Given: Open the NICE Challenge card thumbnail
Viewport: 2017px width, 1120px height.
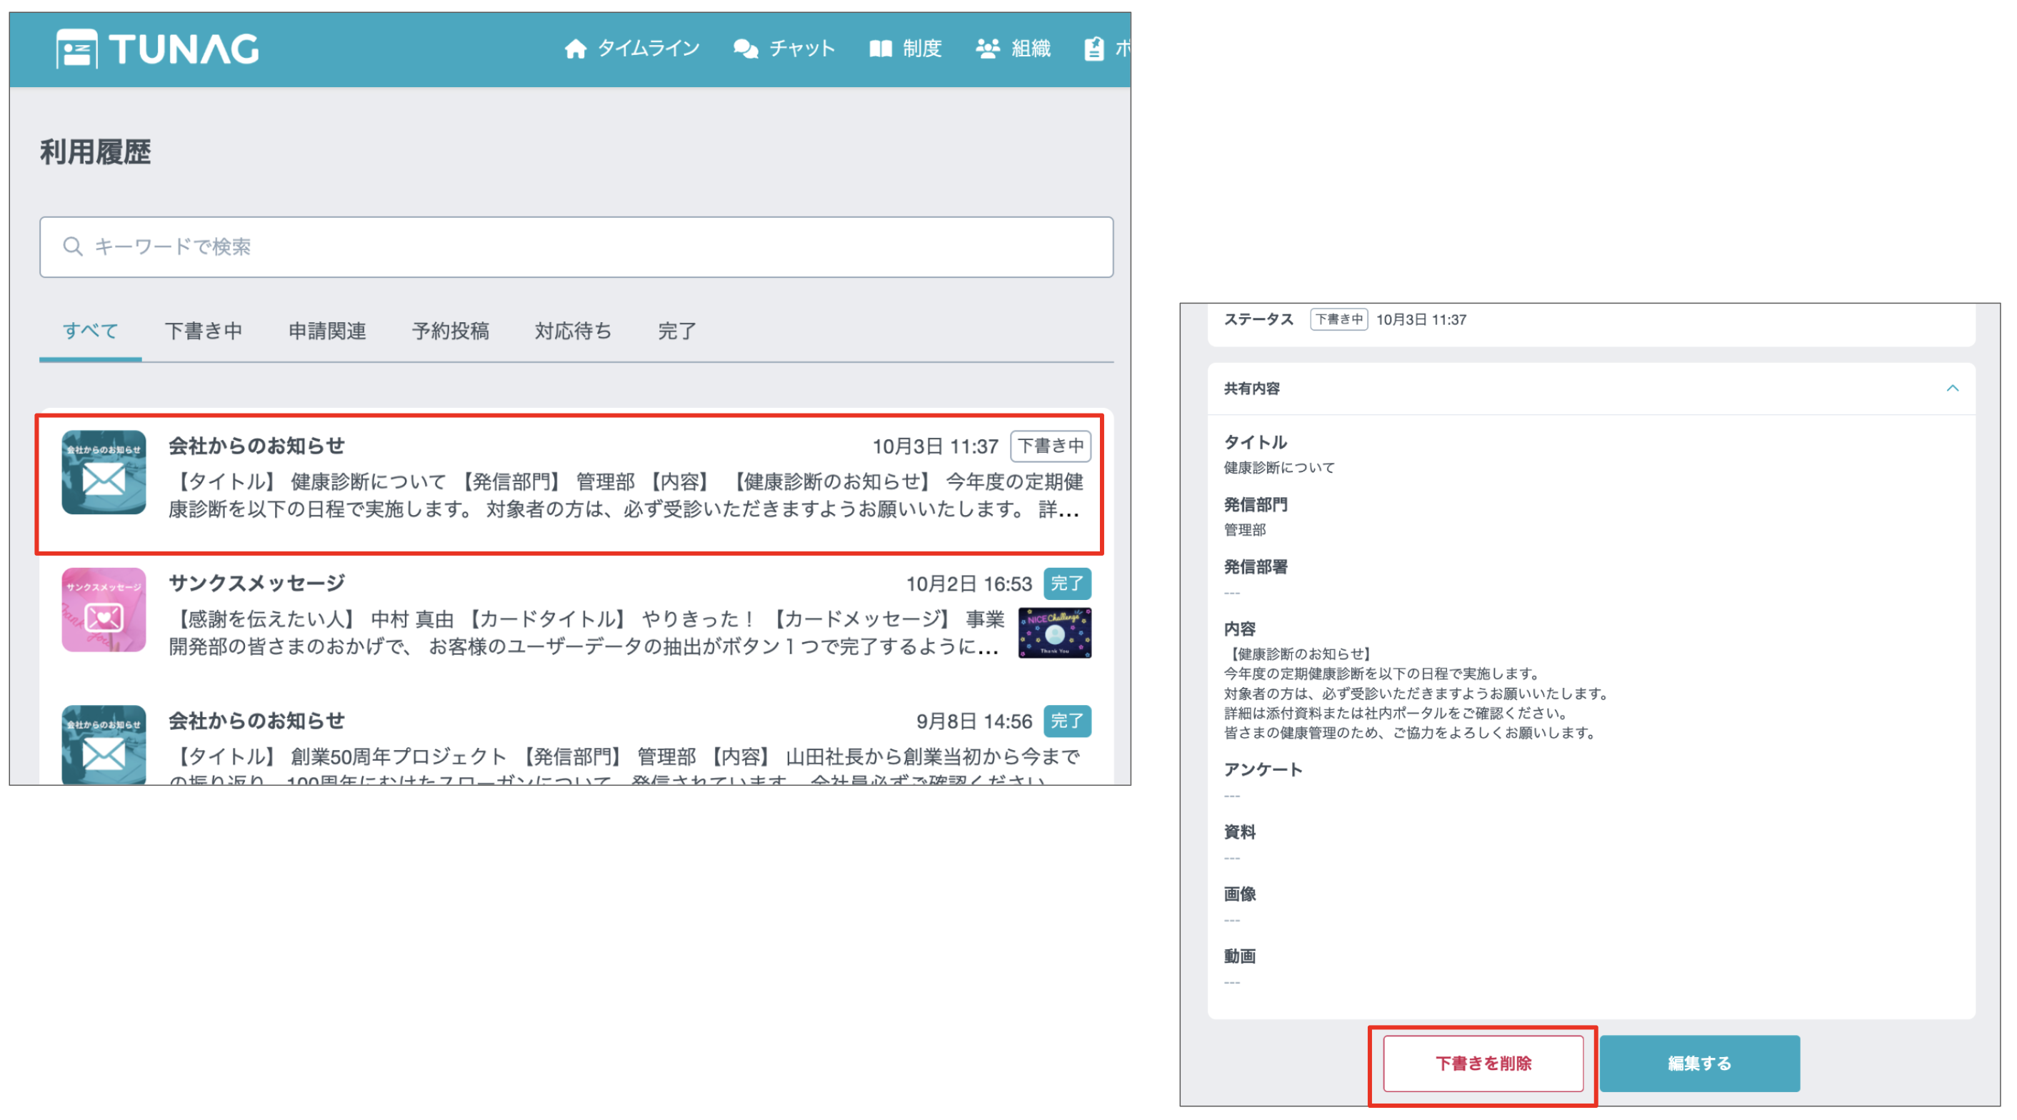Looking at the screenshot, I should click(1054, 633).
